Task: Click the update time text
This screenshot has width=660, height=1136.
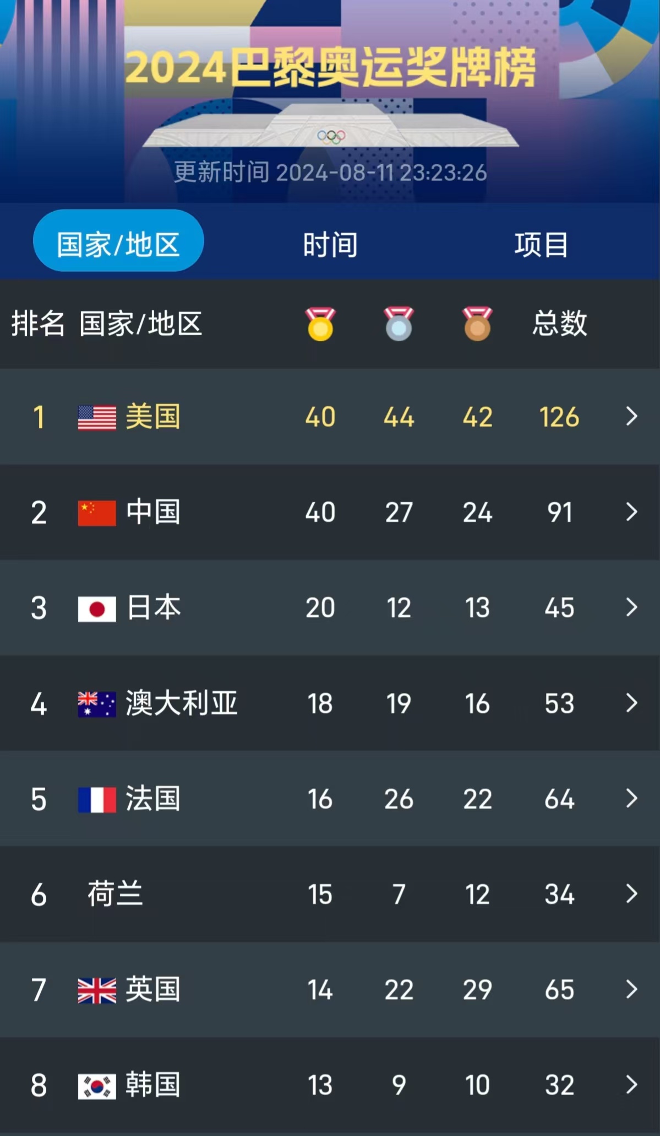Action: pos(330,173)
